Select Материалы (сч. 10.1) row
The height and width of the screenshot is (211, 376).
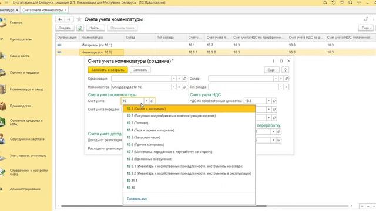(x=216, y=45)
